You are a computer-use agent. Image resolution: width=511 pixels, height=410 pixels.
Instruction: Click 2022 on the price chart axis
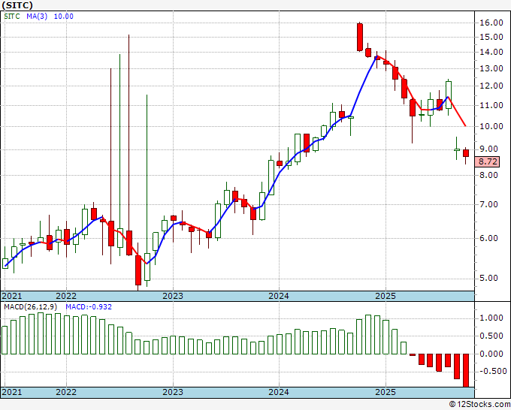coord(66,296)
